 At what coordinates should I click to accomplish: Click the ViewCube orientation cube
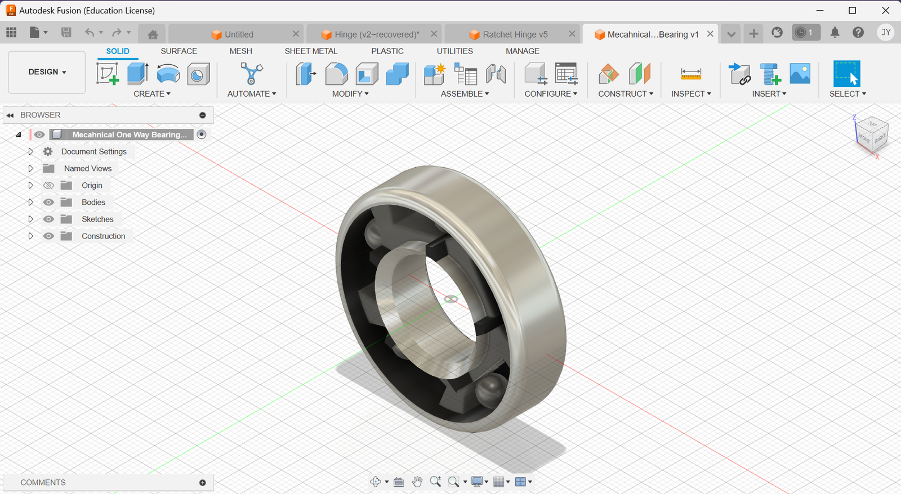872,134
